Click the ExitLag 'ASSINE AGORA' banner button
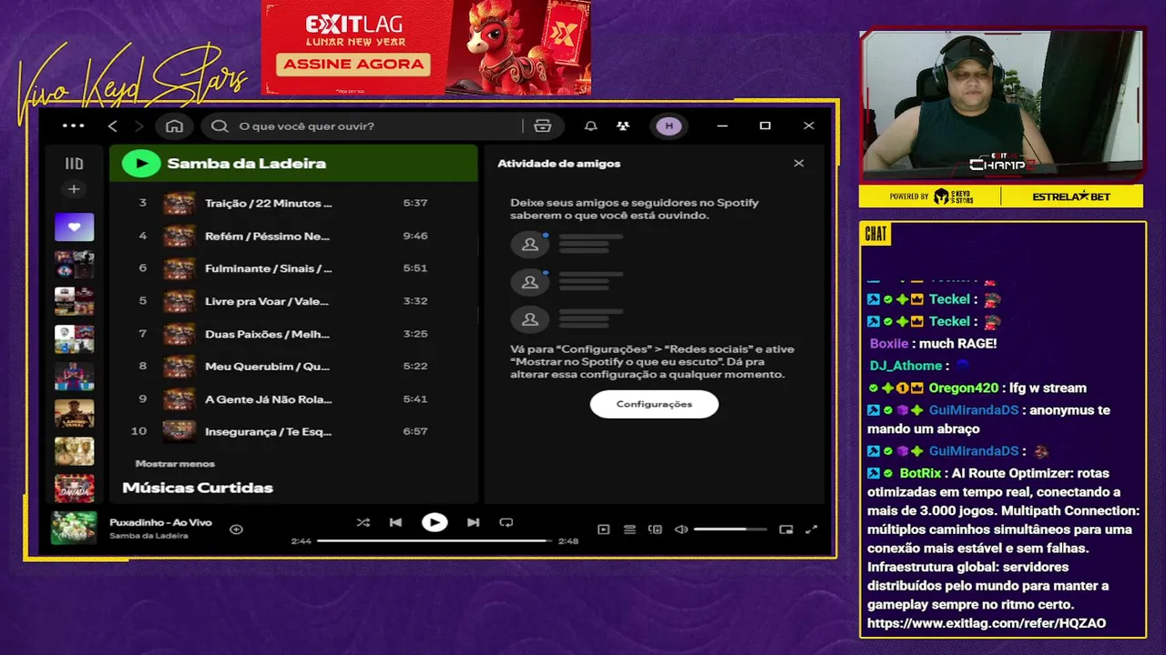This screenshot has height=655, width=1166. click(353, 64)
